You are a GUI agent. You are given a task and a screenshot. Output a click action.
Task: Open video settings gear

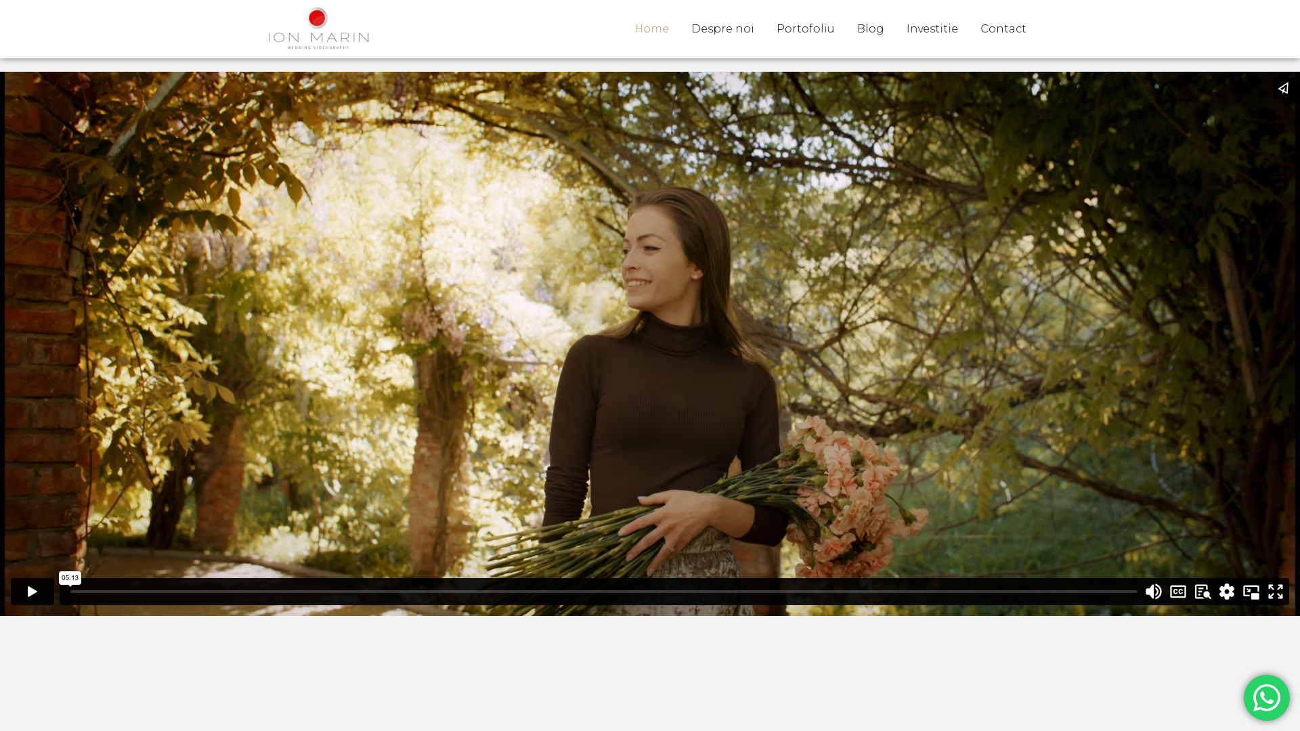[1227, 592]
